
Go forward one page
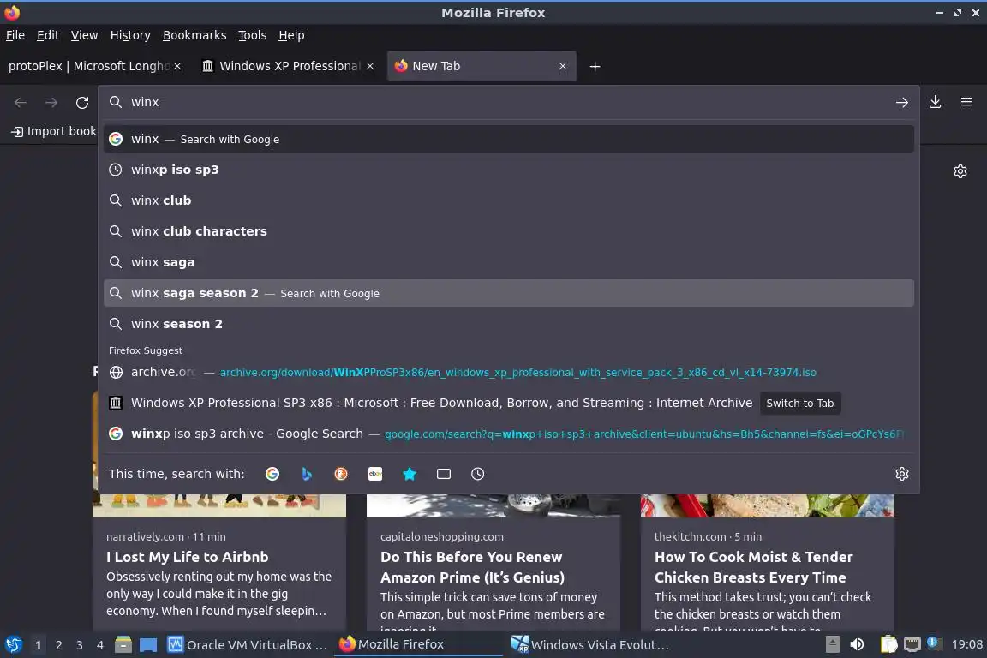click(x=51, y=102)
